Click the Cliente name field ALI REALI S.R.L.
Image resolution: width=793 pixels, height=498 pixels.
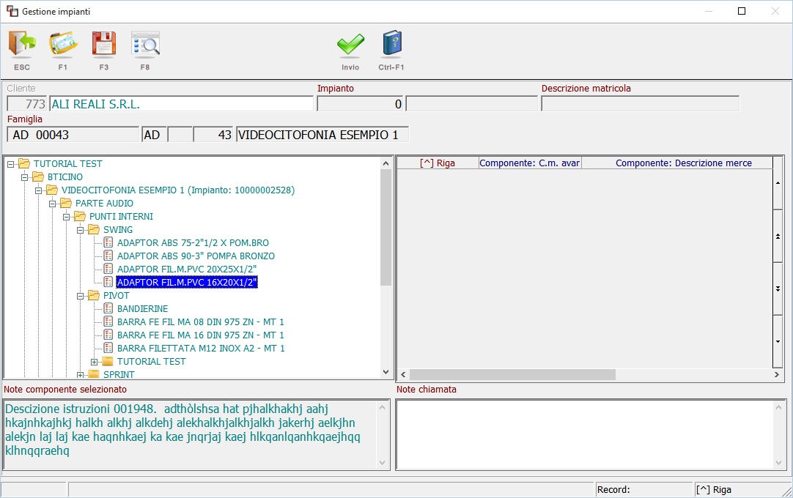[181, 104]
